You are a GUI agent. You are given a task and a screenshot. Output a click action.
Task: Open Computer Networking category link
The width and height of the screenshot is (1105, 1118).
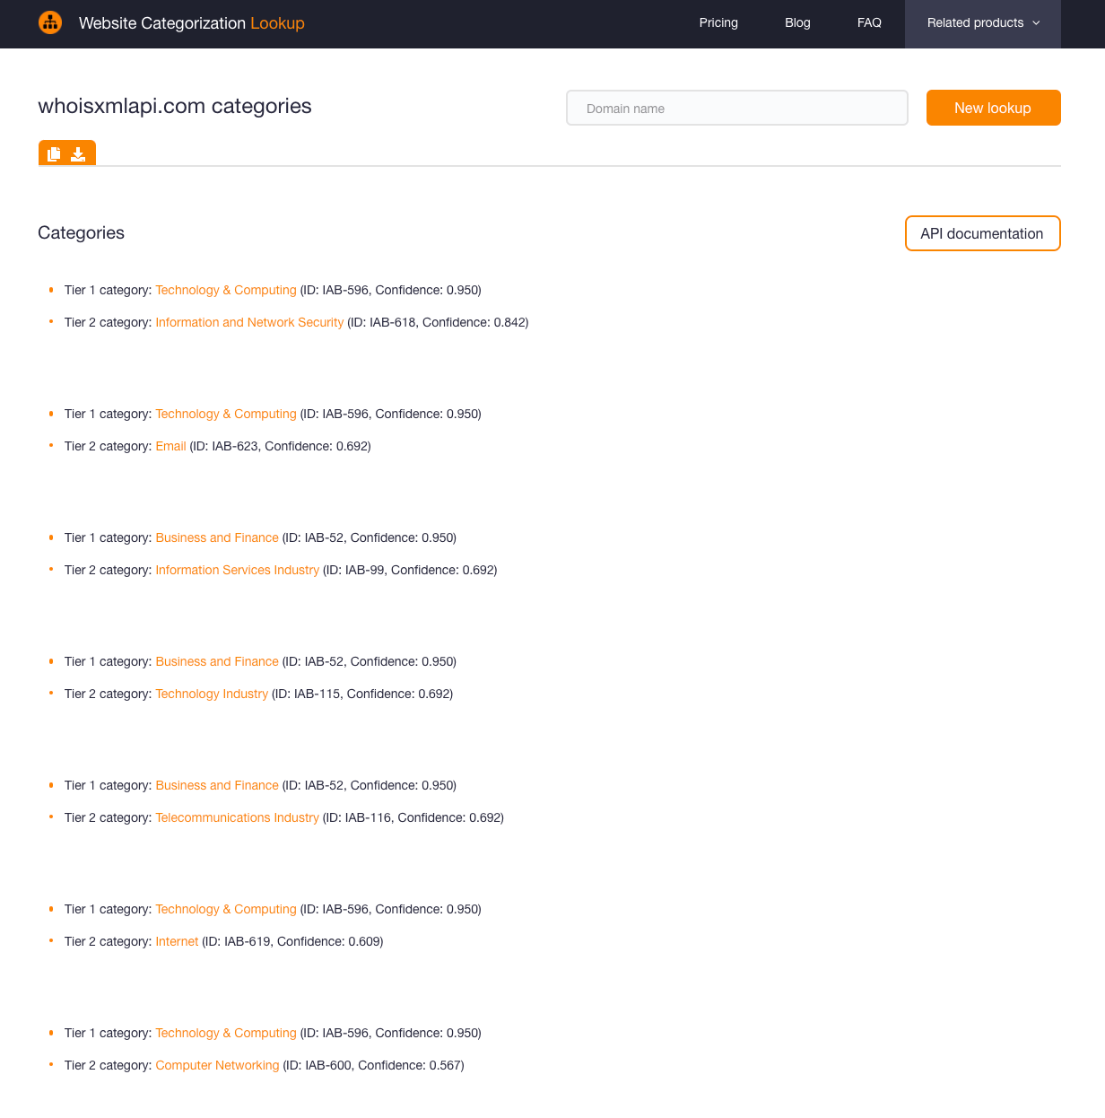tap(217, 1065)
